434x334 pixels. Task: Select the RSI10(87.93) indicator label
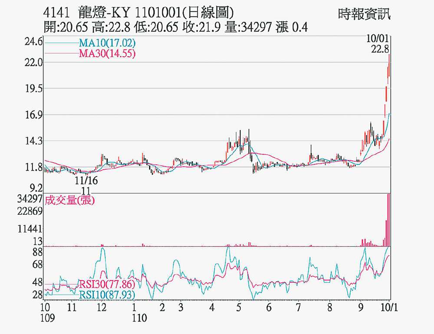(x=107, y=295)
